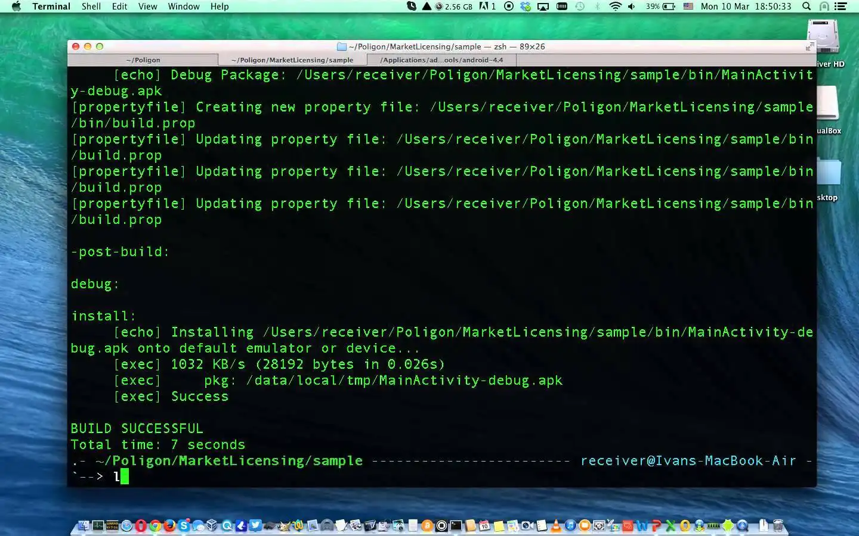Open the Bluetooth status menu
The image size is (859, 536).
[597, 7]
